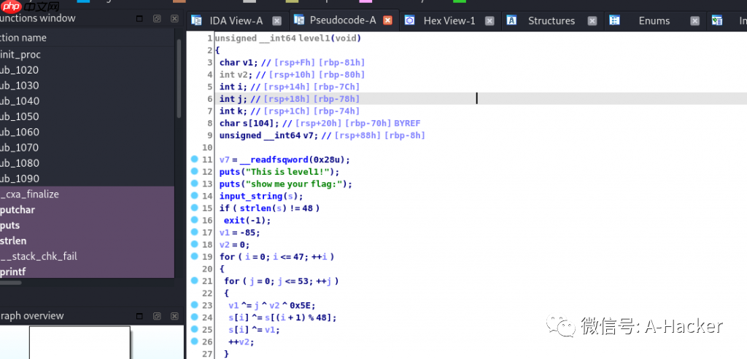Toggle breakpoint dot on line 11
Image resolution: width=747 pixels, height=359 pixels.
tap(194, 159)
